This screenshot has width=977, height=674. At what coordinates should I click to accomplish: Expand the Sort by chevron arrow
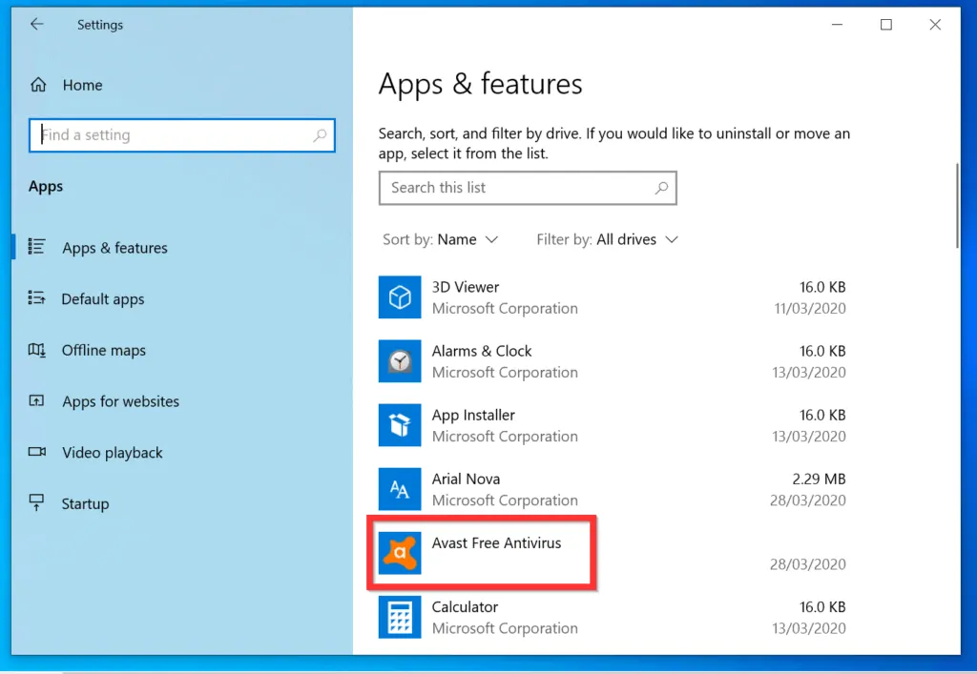point(493,239)
